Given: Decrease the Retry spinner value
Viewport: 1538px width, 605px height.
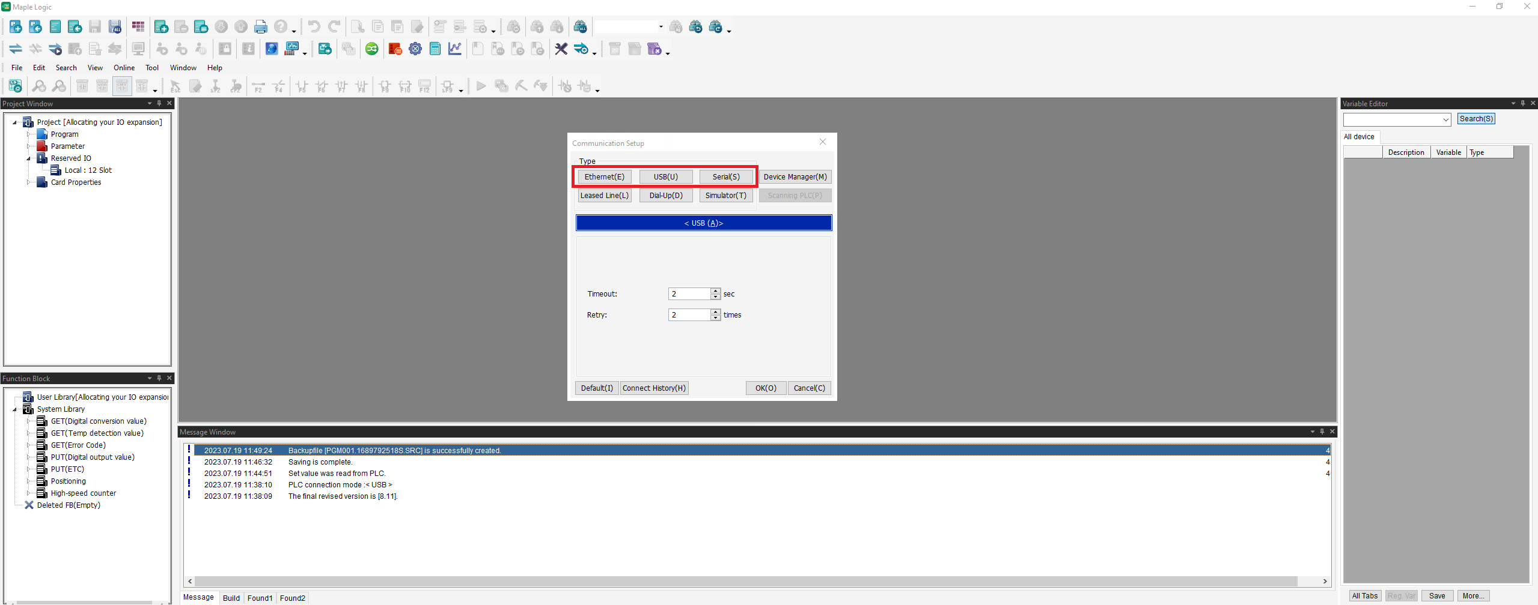Looking at the screenshot, I should [715, 318].
